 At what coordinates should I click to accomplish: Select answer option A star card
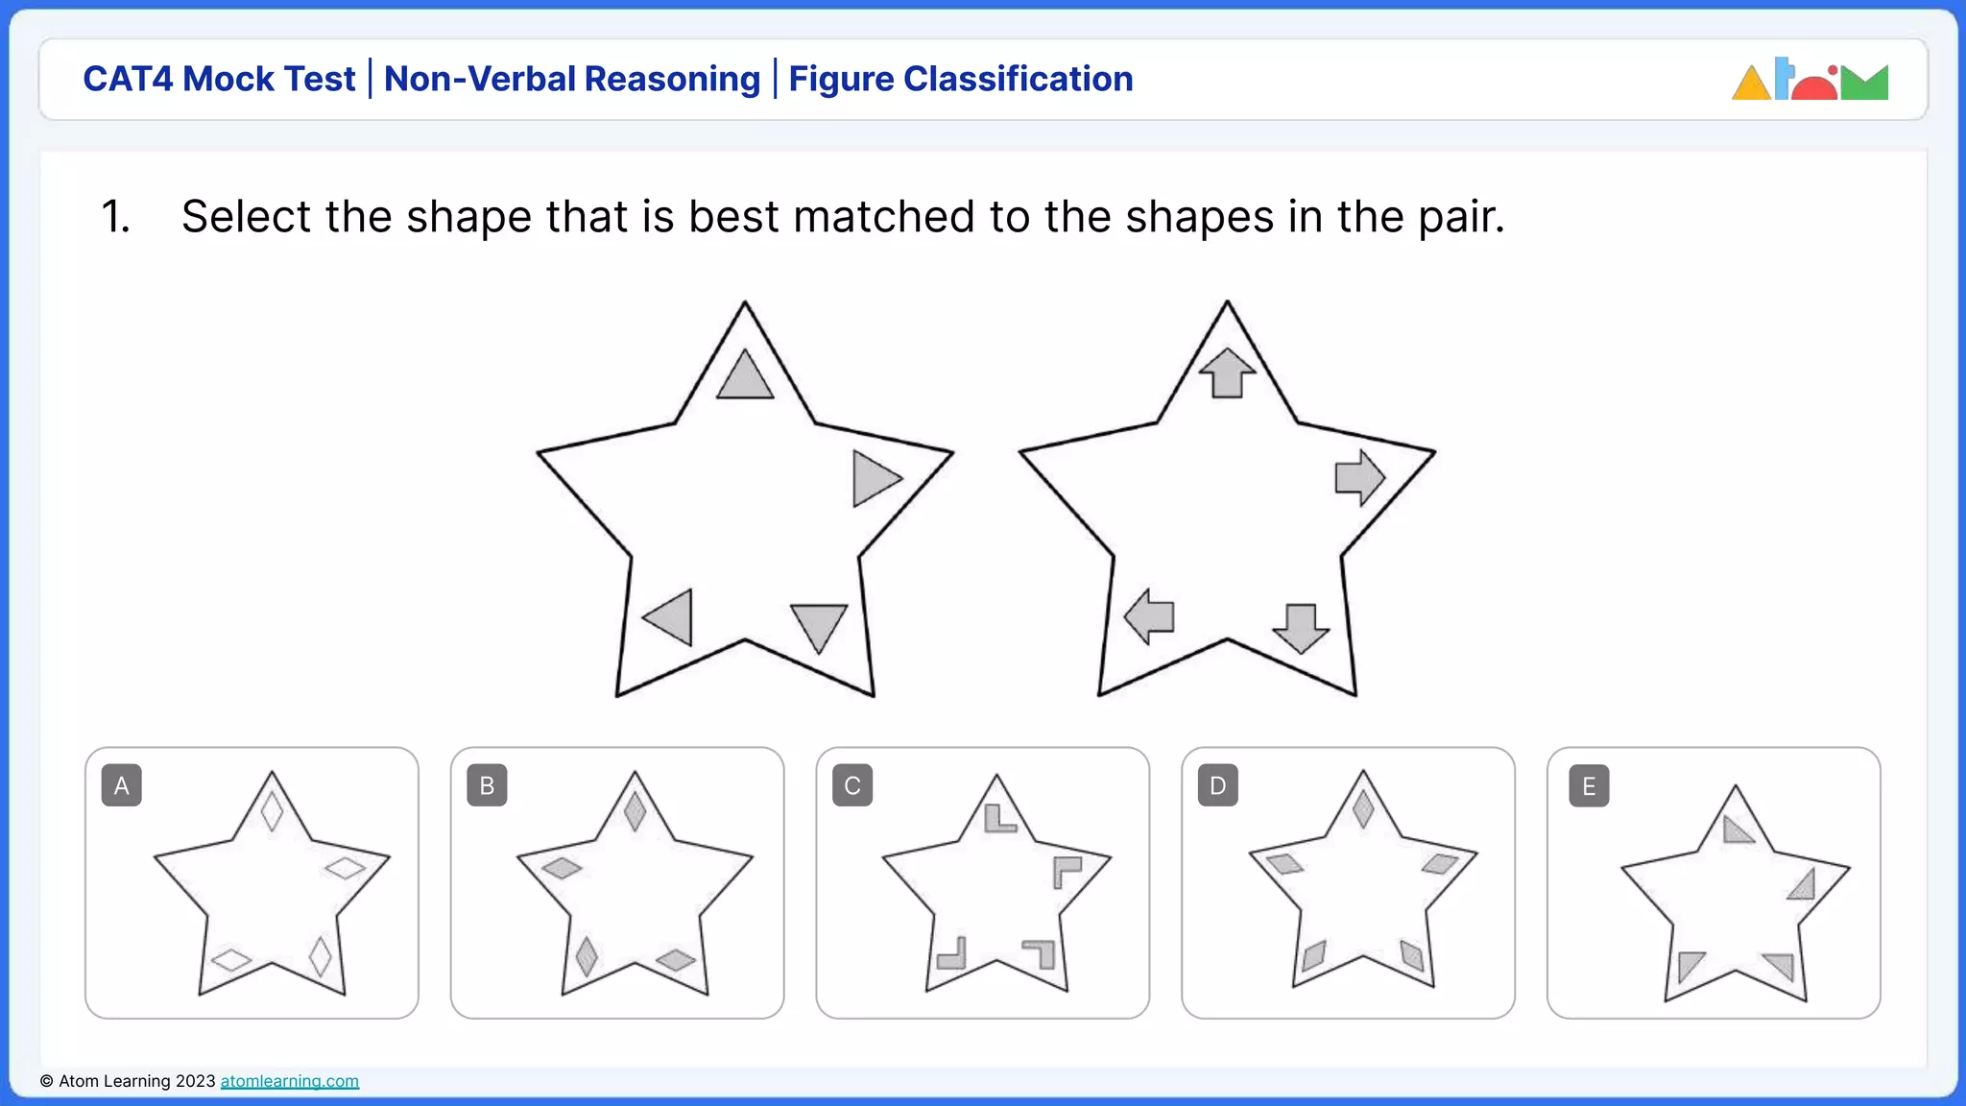252,883
